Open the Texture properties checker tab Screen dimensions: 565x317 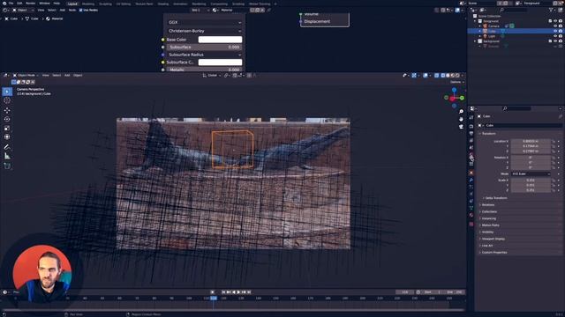click(471, 224)
